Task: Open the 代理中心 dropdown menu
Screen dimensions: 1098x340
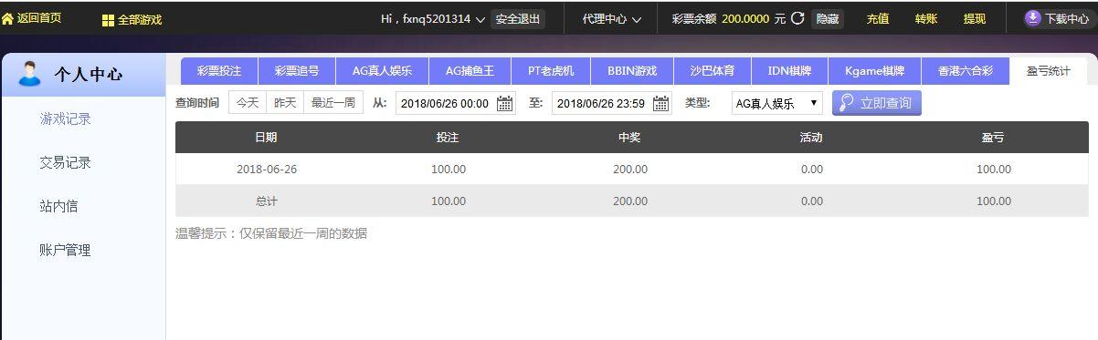Action: (x=612, y=19)
